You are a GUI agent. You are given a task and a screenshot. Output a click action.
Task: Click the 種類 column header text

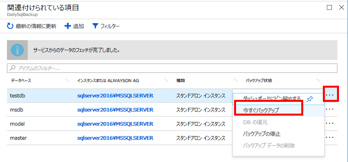181,81
